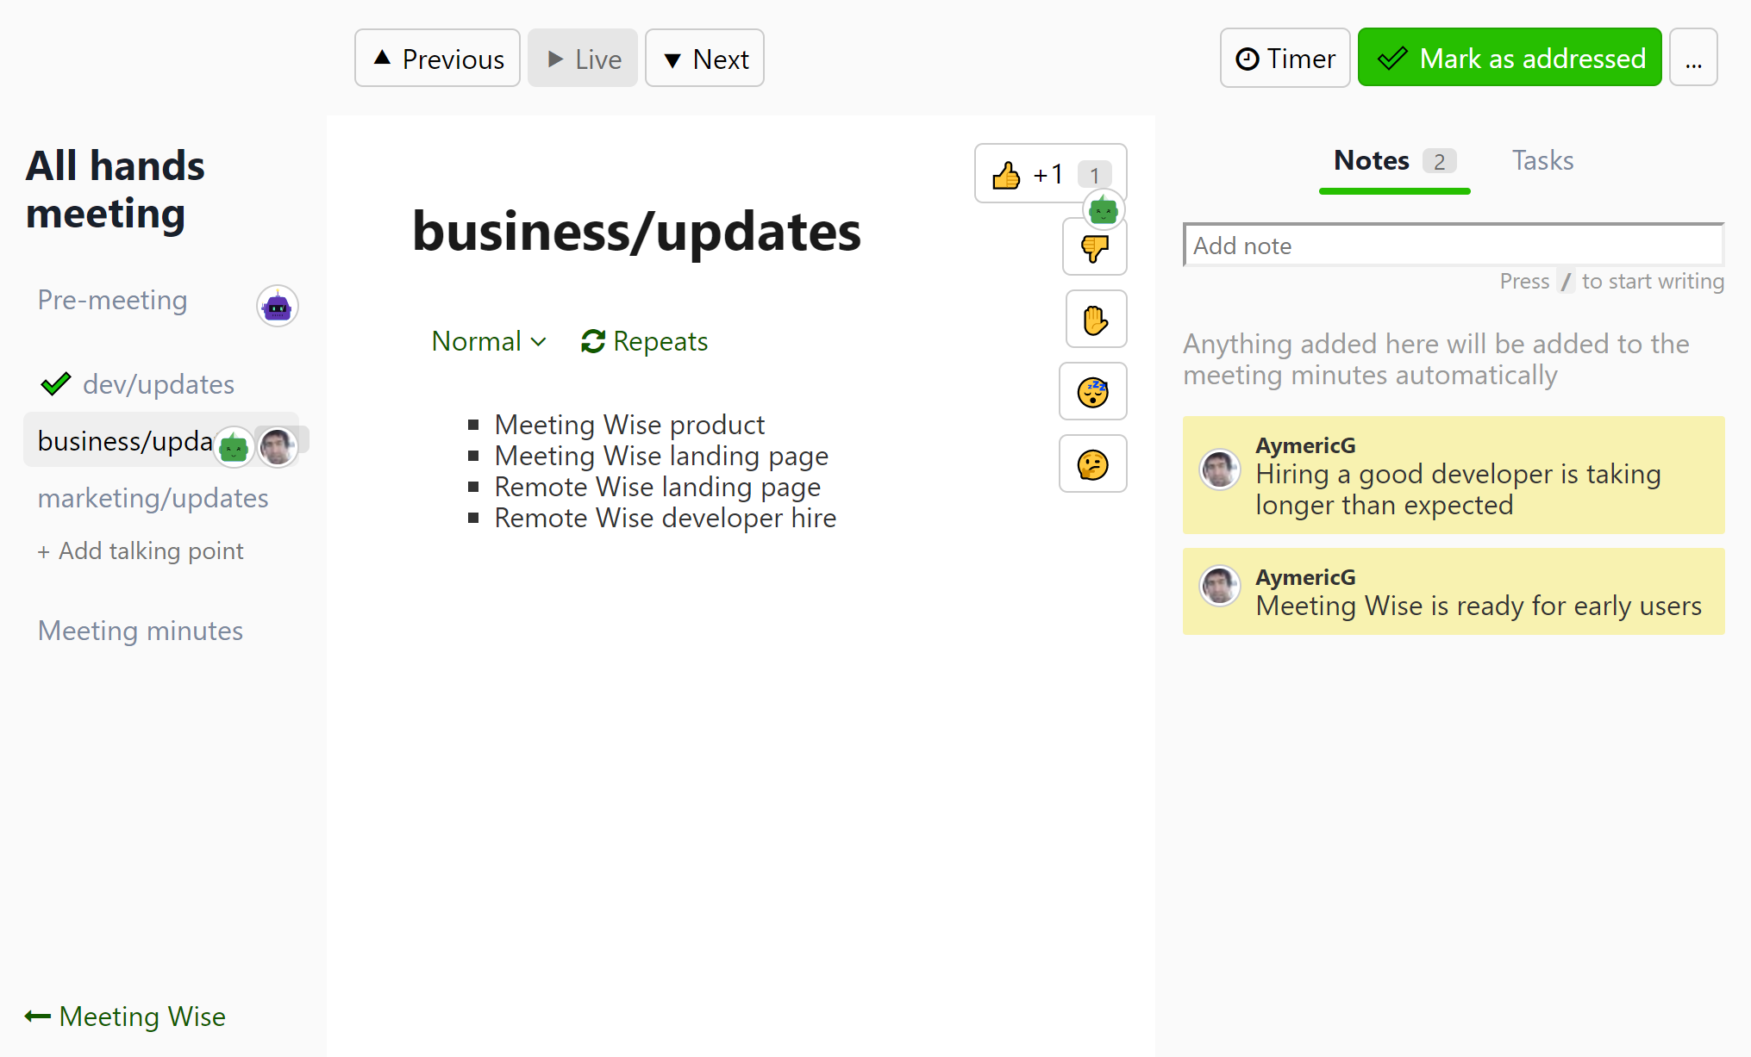This screenshot has width=1751, height=1057.
Task: Click Mark as addressed
Action: coord(1510,58)
